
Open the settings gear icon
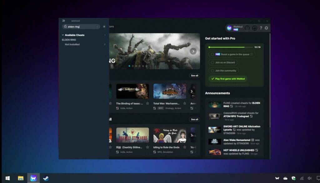pos(267,28)
